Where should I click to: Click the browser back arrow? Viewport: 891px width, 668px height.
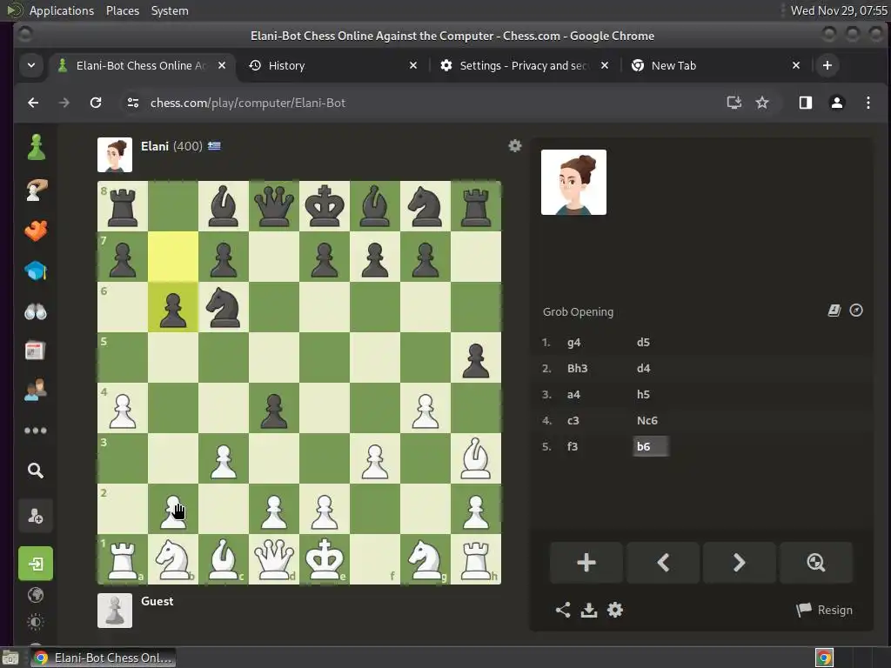click(x=34, y=103)
